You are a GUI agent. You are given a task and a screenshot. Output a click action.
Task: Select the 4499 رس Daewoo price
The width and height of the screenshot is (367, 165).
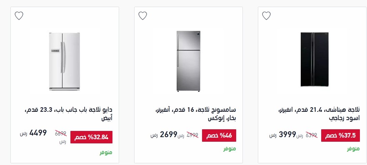pos(33,133)
